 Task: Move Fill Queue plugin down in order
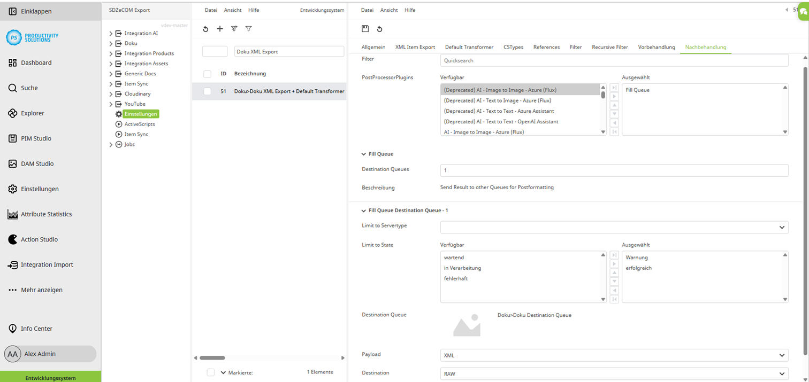(614, 114)
